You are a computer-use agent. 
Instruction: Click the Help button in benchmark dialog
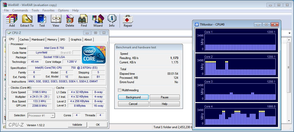pyautogui.click(x=165, y=104)
